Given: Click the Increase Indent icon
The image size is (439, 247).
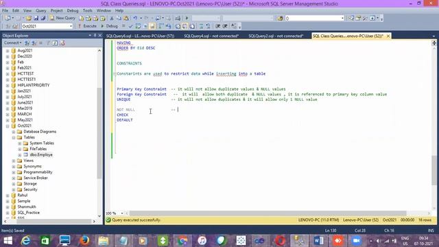Looking at the screenshot, I should point(224,26).
